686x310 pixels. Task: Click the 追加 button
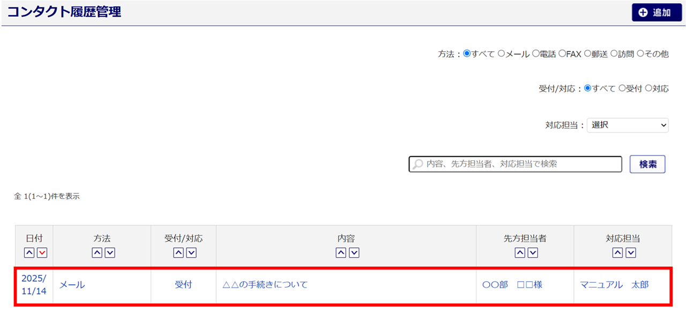click(657, 13)
